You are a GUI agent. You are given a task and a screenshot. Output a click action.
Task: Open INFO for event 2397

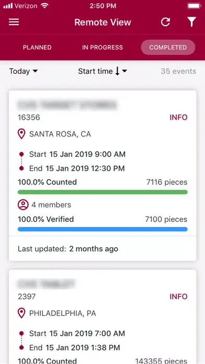click(178, 297)
